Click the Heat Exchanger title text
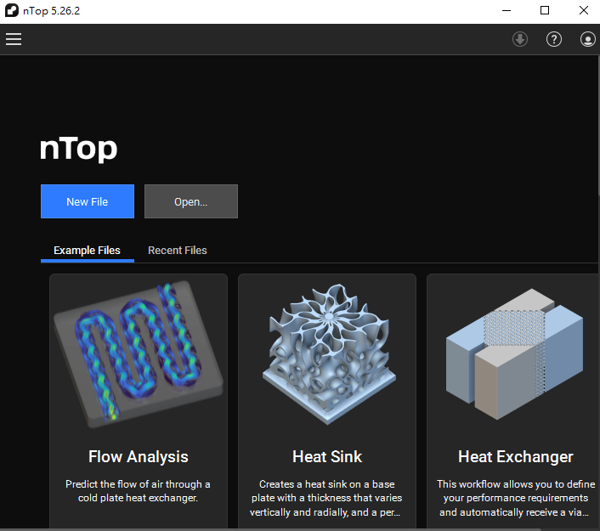Viewport: 600px width, 531px height. [x=515, y=456]
